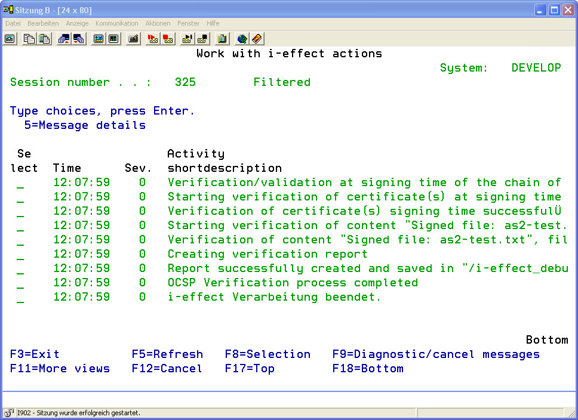Open the Fenster menu
Image resolution: width=578 pixels, height=420 pixels.
(x=188, y=23)
